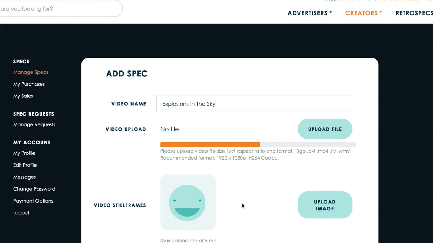433x243 pixels.
Task: Open Payment Options page
Action: click(x=33, y=201)
